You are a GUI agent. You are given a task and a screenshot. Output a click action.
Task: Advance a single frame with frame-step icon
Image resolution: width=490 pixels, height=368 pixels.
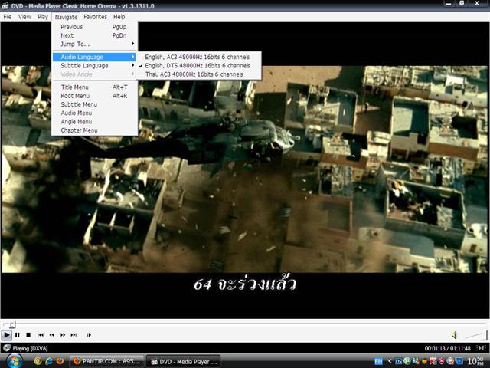89,335
